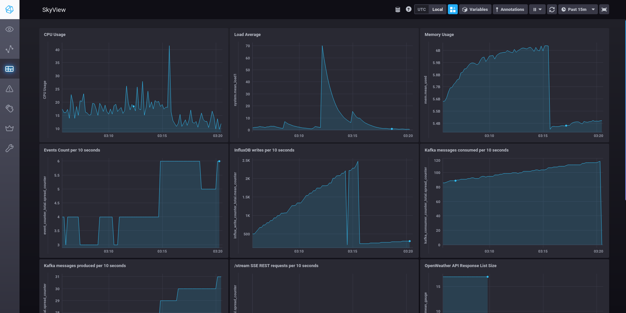Click Events Count per 10 seconds title
The width and height of the screenshot is (626, 313).
pos(72,150)
